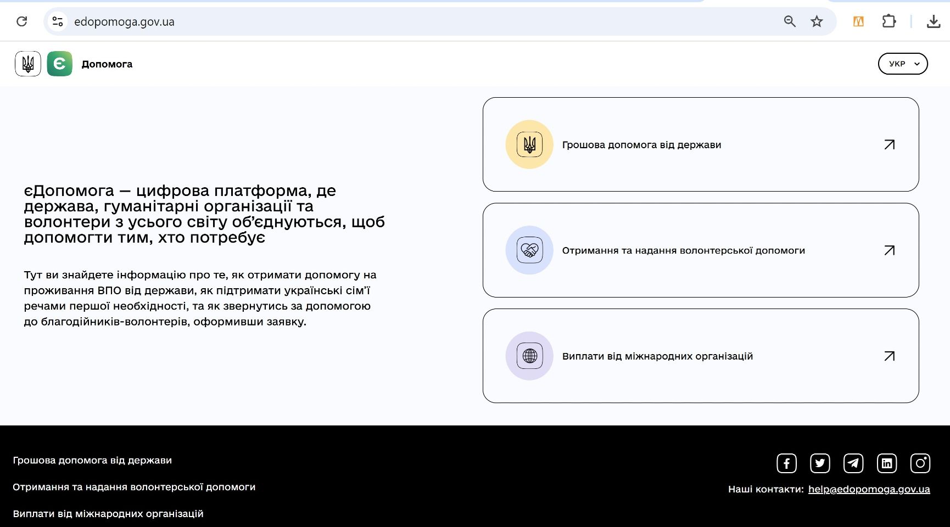Reload the page with the refresh icon
The image size is (950, 527).
pos(22,21)
